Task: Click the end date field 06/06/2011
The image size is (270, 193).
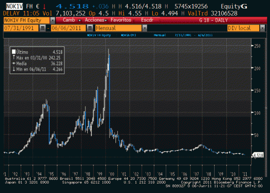Action: (x=69, y=28)
